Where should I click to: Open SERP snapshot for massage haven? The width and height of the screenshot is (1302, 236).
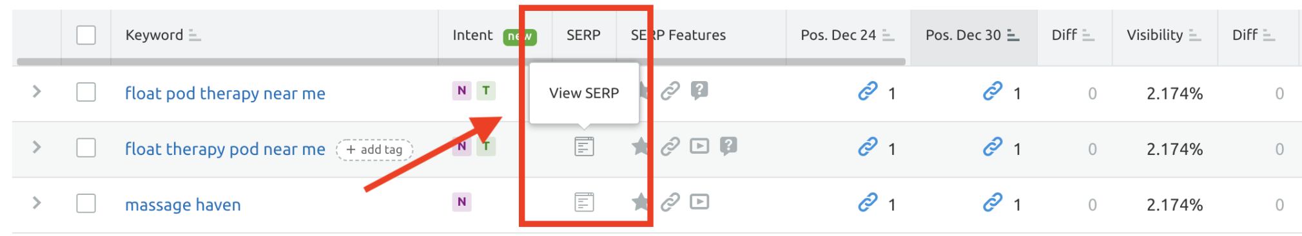point(584,203)
